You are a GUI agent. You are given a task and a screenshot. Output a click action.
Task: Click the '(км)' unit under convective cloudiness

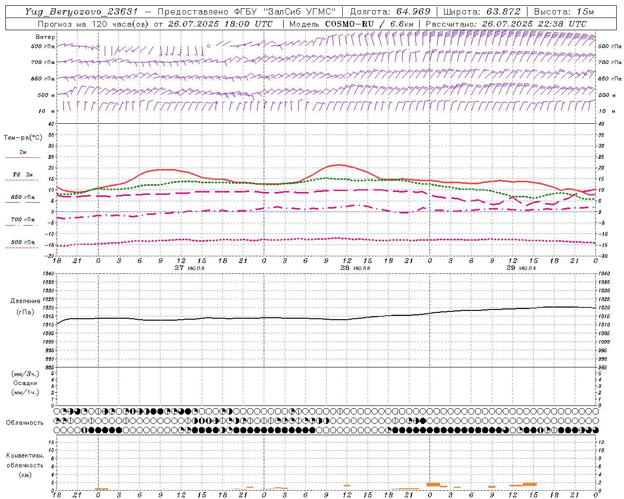[25, 475]
